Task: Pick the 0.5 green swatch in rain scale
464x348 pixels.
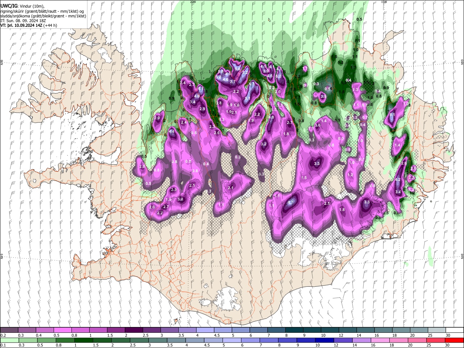Action: tap(46, 340)
